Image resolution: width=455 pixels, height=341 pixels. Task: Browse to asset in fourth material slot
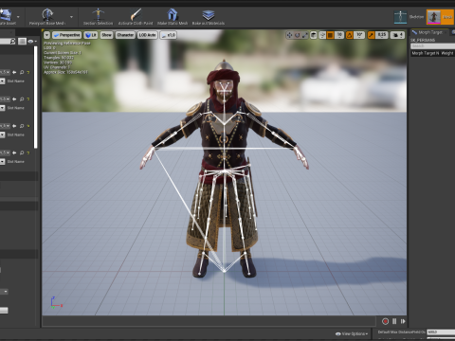pyautogui.click(x=22, y=153)
